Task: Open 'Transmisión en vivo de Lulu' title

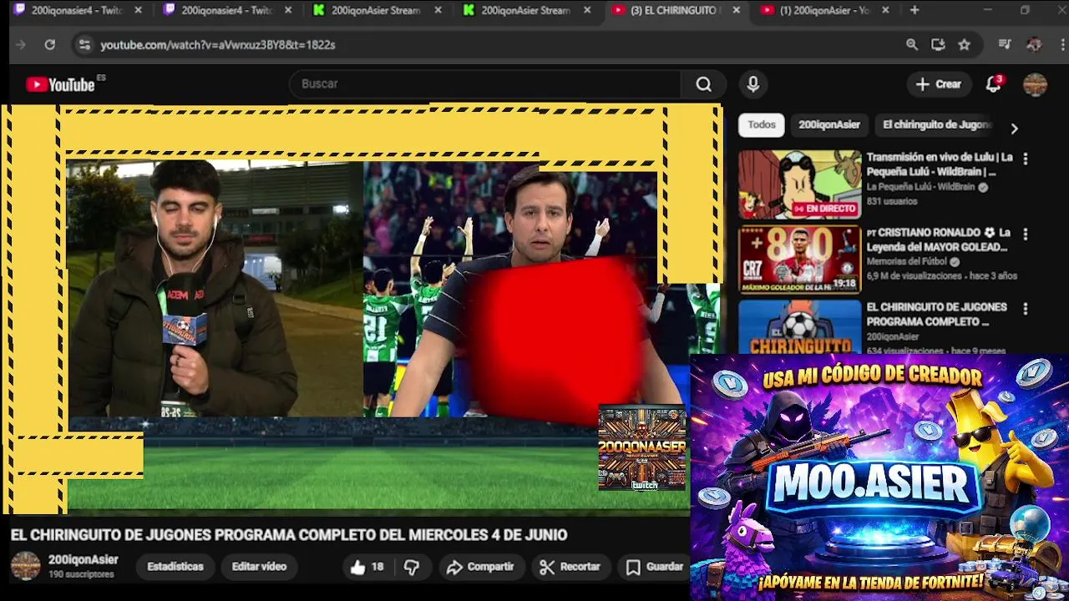Action: pyautogui.click(x=940, y=164)
